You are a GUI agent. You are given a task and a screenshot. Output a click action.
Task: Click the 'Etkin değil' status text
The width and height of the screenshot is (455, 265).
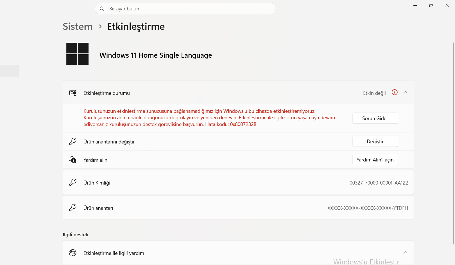pyautogui.click(x=374, y=93)
